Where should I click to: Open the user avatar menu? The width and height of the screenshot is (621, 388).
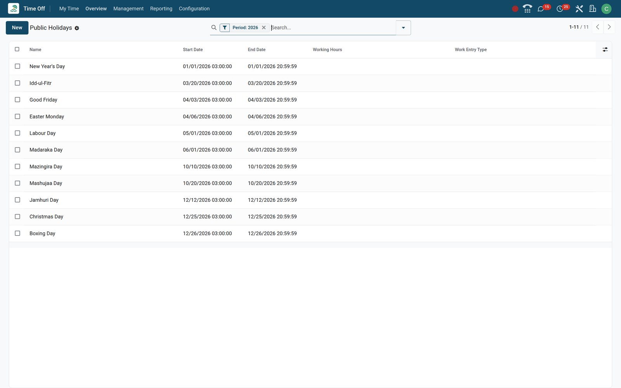point(606,9)
